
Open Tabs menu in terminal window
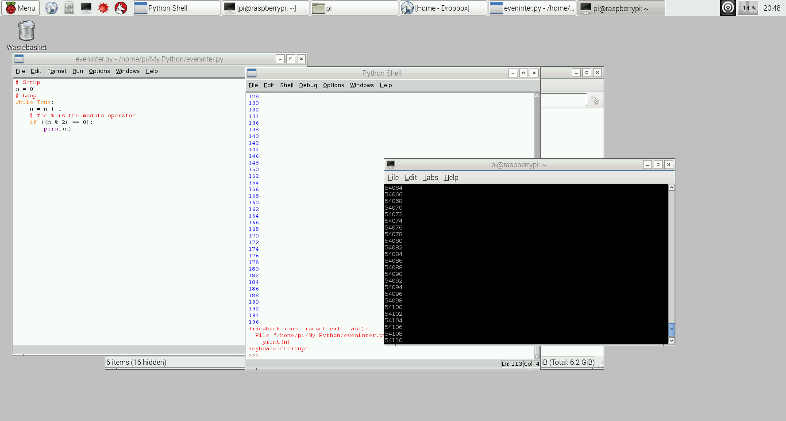coord(430,177)
